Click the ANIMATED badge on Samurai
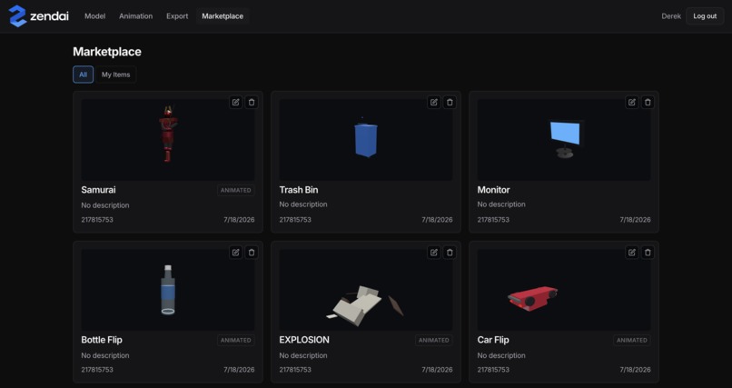This screenshot has width=732, height=388. 236,190
